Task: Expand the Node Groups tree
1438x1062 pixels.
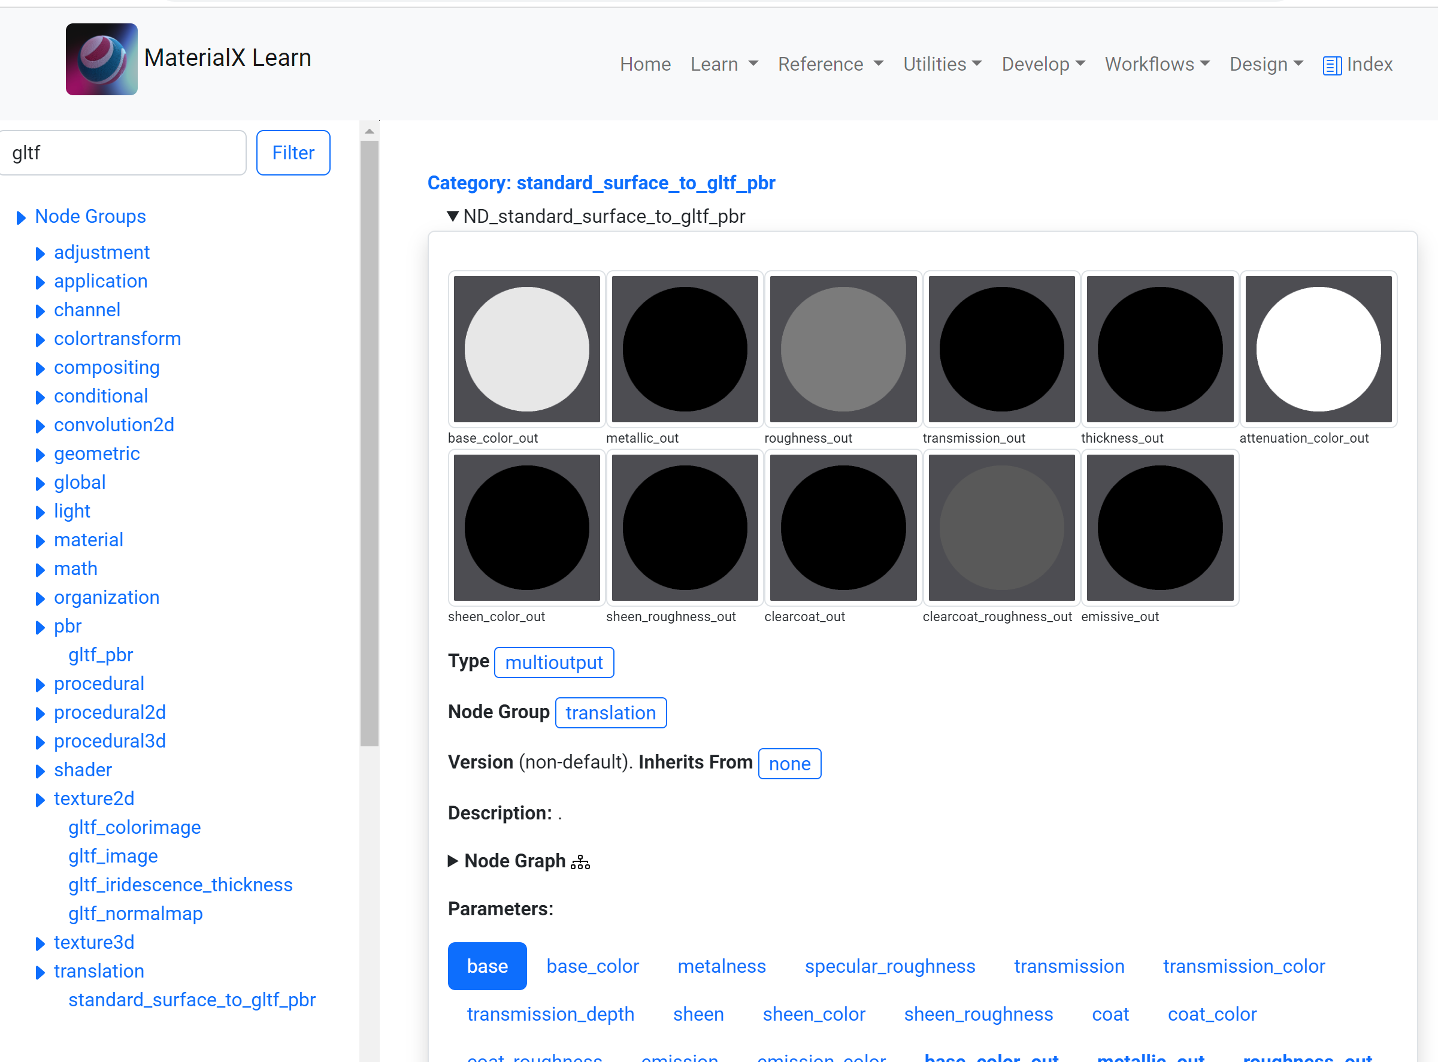Action: [x=21, y=218]
